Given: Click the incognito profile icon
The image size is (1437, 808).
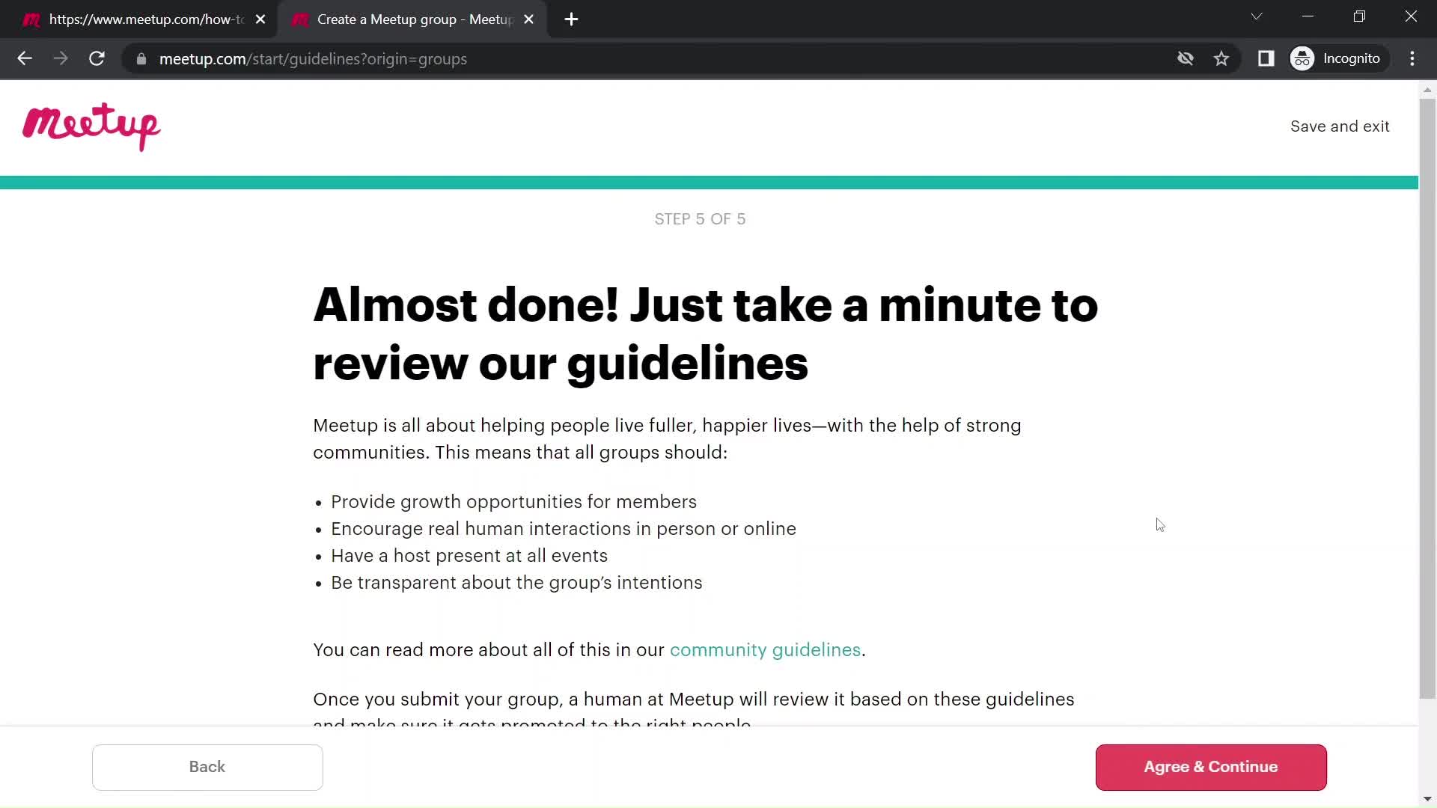Looking at the screenshot, I should click(1303, 58).
